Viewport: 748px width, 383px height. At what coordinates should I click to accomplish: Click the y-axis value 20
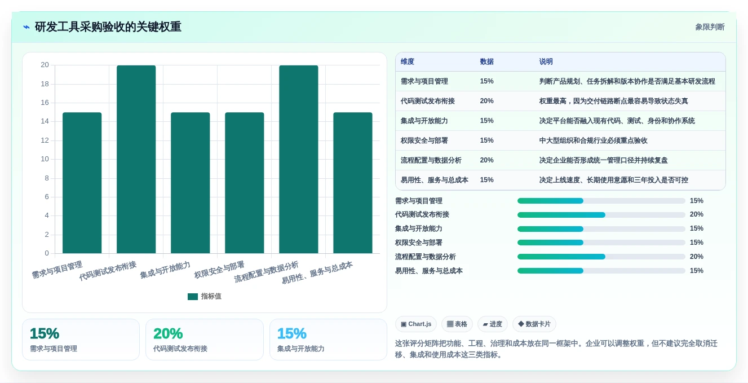click(x=45, y=65)
